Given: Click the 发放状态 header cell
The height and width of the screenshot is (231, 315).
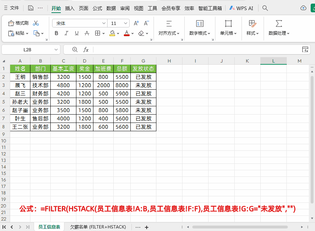Looking at the screenshot, I should [x=143, y=69].
